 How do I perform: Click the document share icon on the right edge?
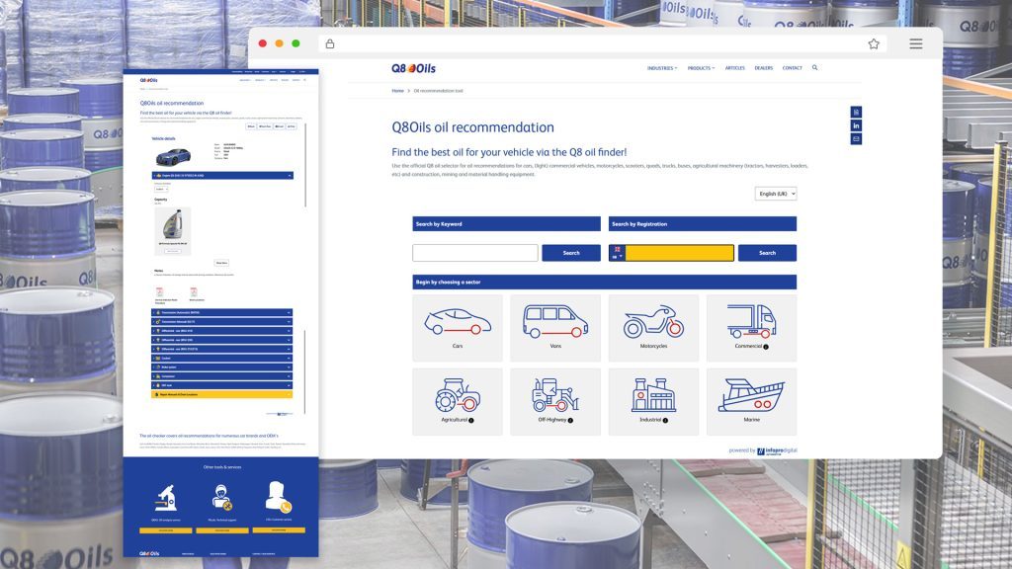856,113
